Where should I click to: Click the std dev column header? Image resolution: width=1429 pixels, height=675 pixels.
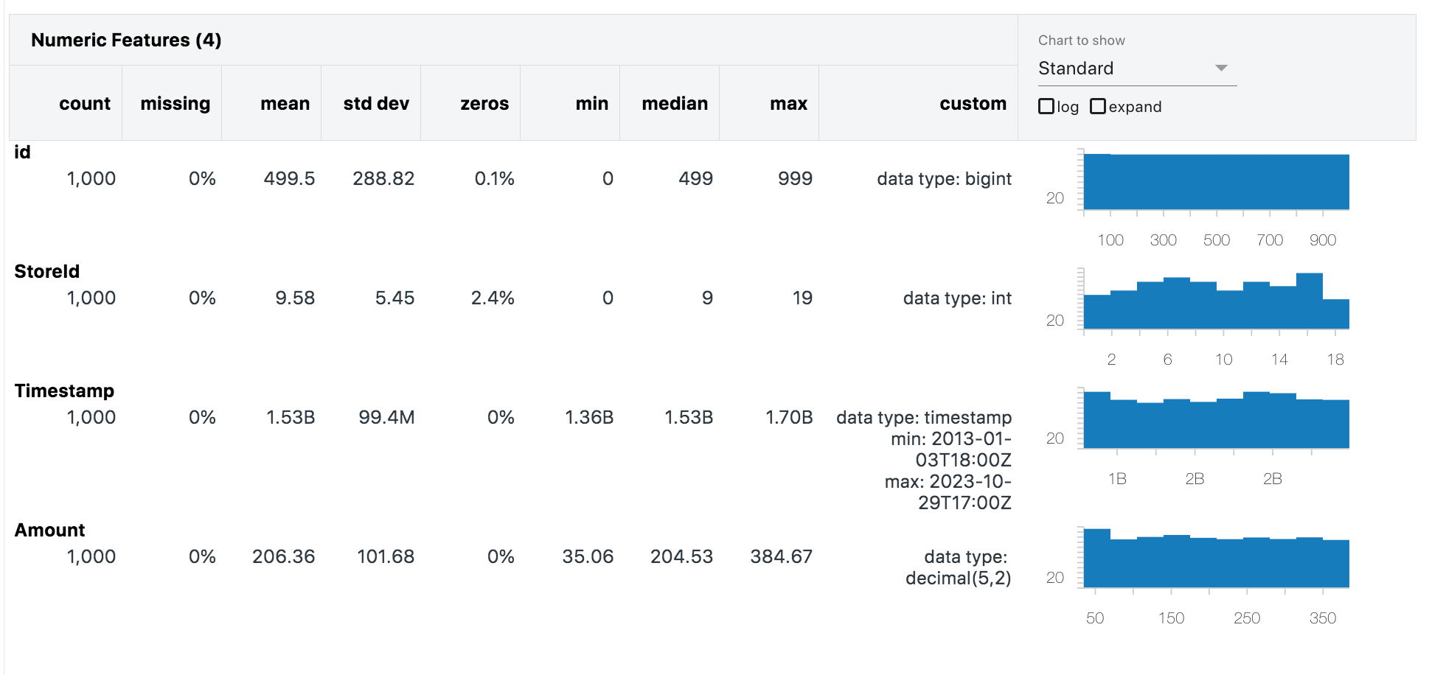coord(376,104)
